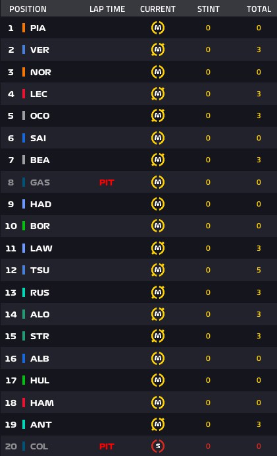Click the red PIT label for GAS
Screen dimensions: 277x456
tap(107, 182)
